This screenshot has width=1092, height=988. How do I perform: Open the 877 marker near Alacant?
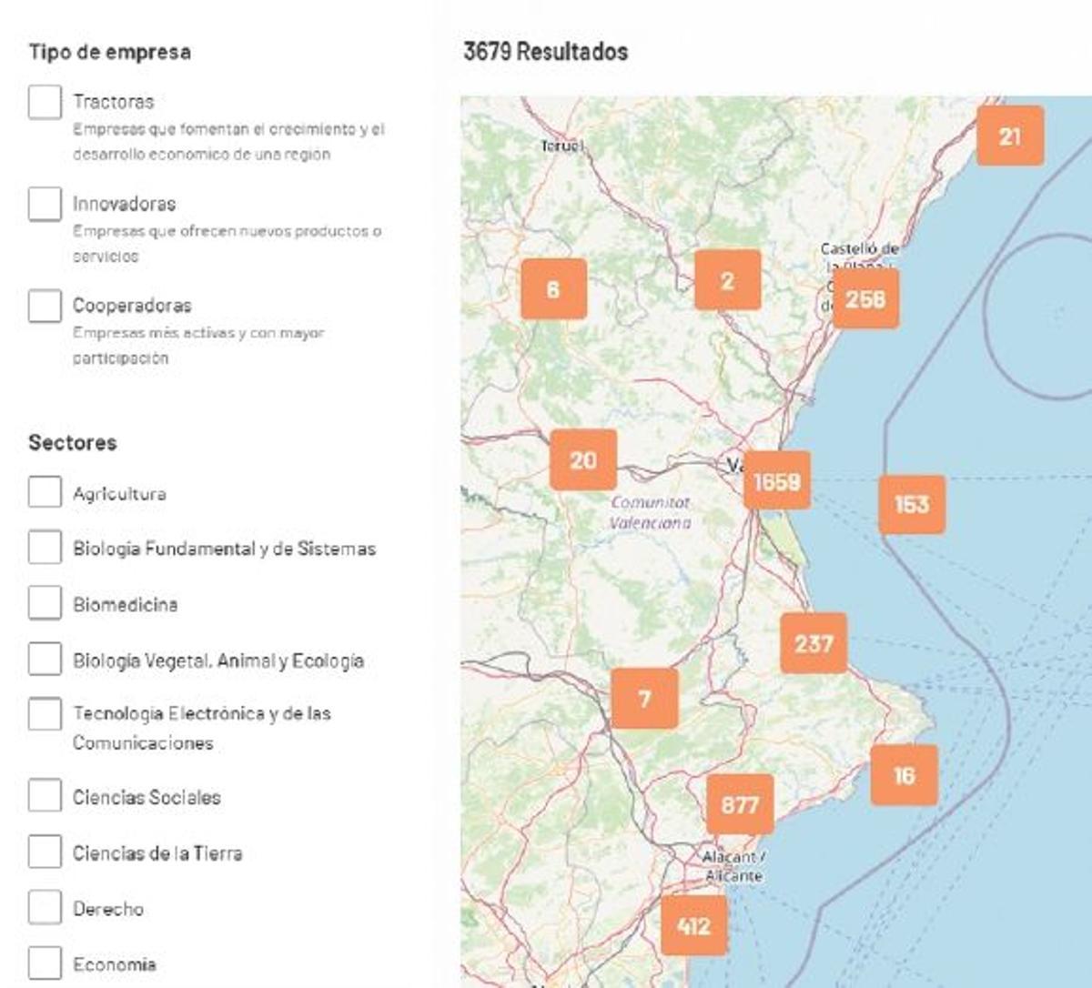pos(742,803)
